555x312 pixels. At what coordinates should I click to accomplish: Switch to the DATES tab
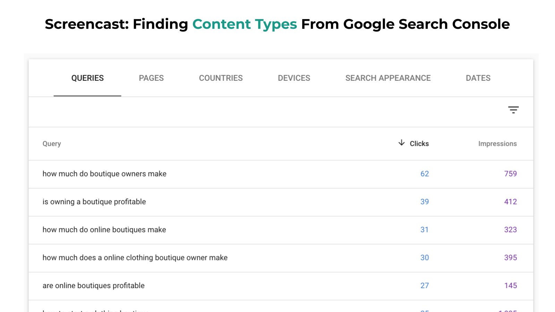[478, 78]
